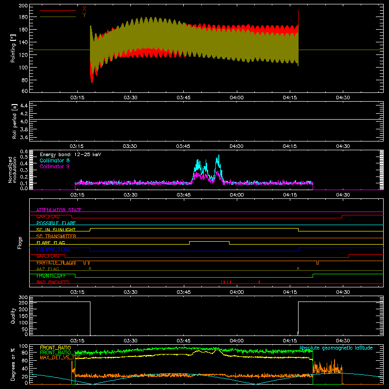Screen dimensions: 389x389
Task: Click the yellow 'FRONT_RATIO' legend label
Action: click(x=55, y=348)
